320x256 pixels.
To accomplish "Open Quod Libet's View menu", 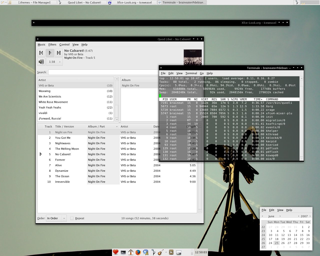I will pos(75,44).
